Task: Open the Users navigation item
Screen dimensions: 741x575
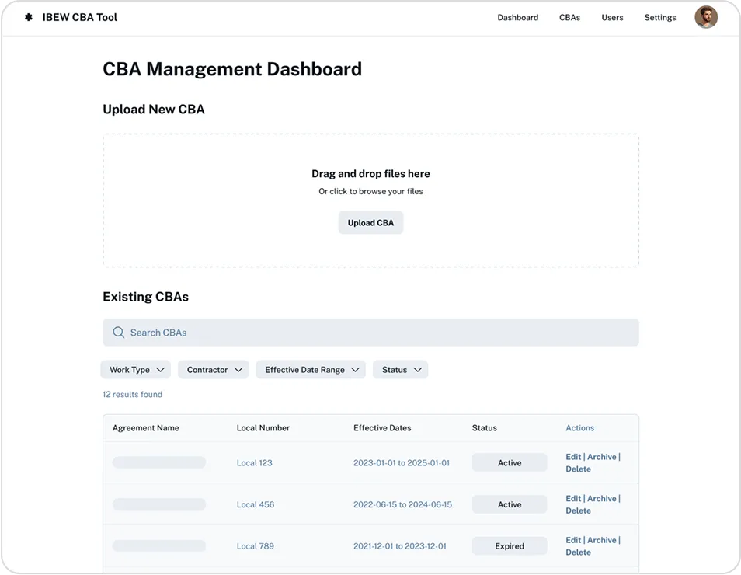Action: (x=612, y=18)
